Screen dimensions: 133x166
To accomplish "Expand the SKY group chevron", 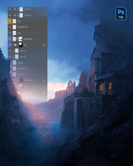I will (13, 45).
